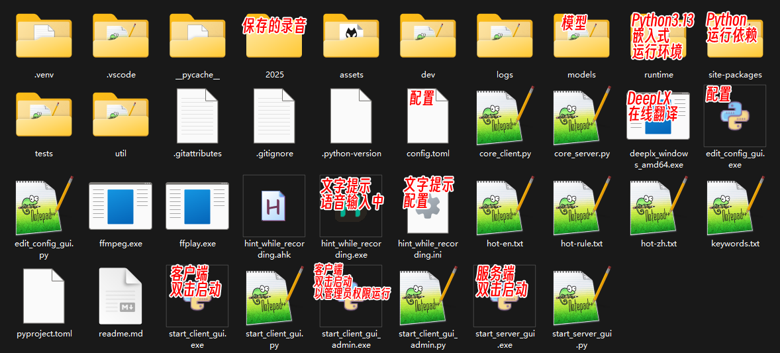The height and width of the screenshot is (353, 780).
Task: Click the "ffmpeg.exe" file name
Action: click(x=121, y=244)
